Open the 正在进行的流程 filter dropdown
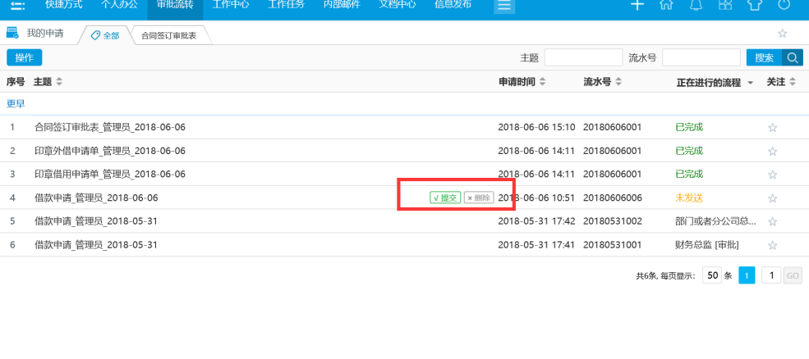Screen dimensions: 809x359 pos(750,83)
